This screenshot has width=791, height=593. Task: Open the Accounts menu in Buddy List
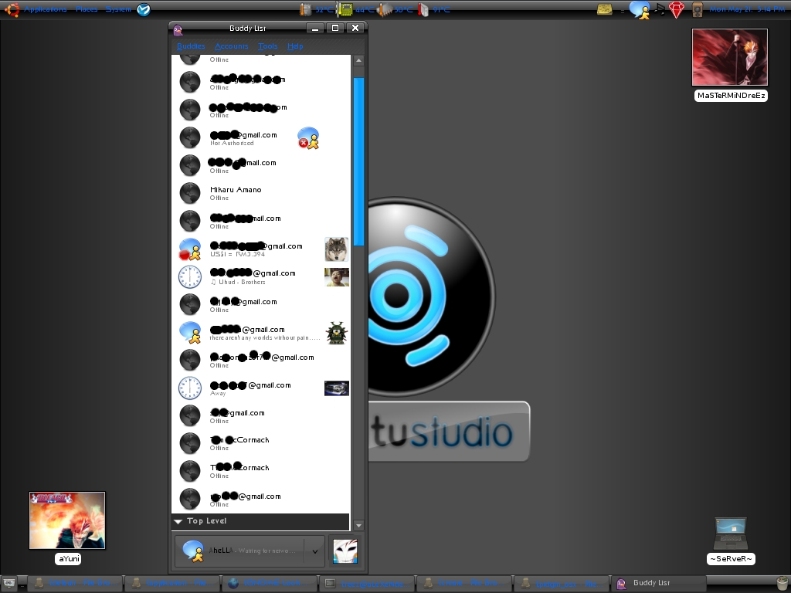[x=232, y=46]
